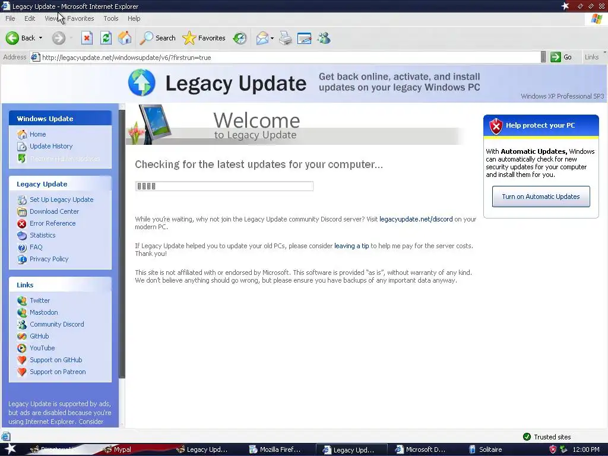Click the Support on GitHub heart icon
The height and width of the screenshot is (456, 608).
tap(22, 360)
